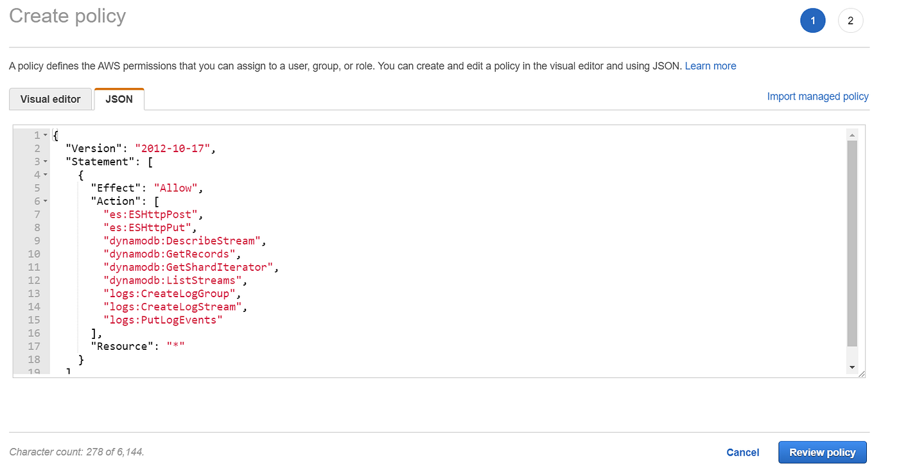The image size is (899, 475).
Task: Cancel policy creation
Action: coord(743,453)
